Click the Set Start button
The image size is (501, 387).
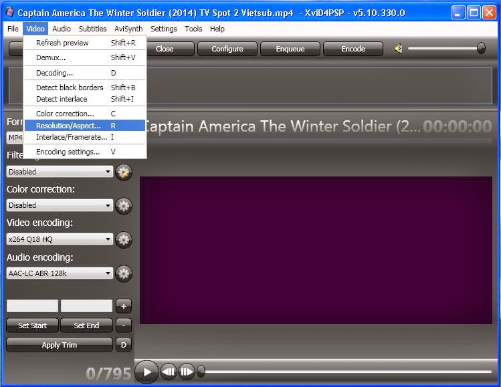pos(33,326)
